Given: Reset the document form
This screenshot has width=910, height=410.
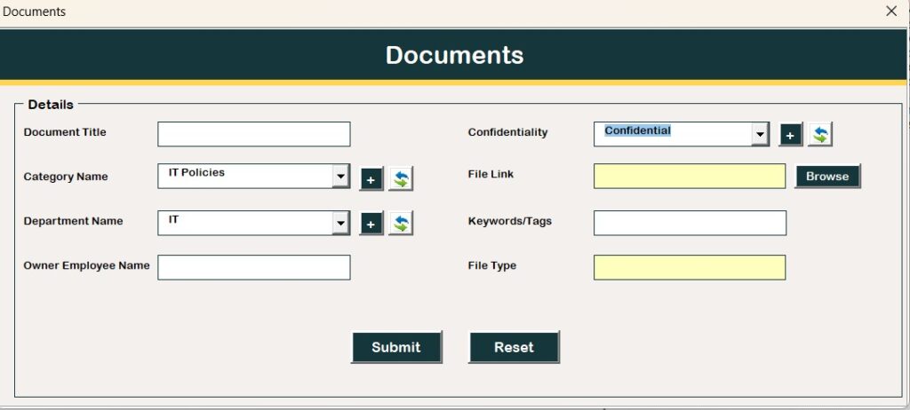Looking at the screenshot, I should pos(514,347).
